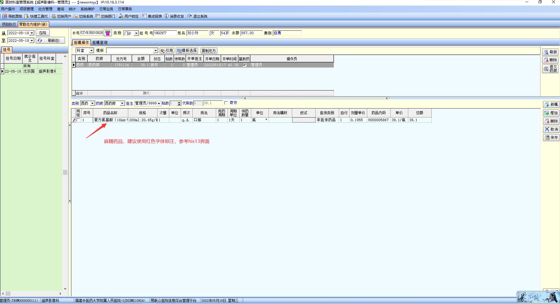Open the 日常业务 menu
This screenshot has height=304, width=560.
coord(106,9)
